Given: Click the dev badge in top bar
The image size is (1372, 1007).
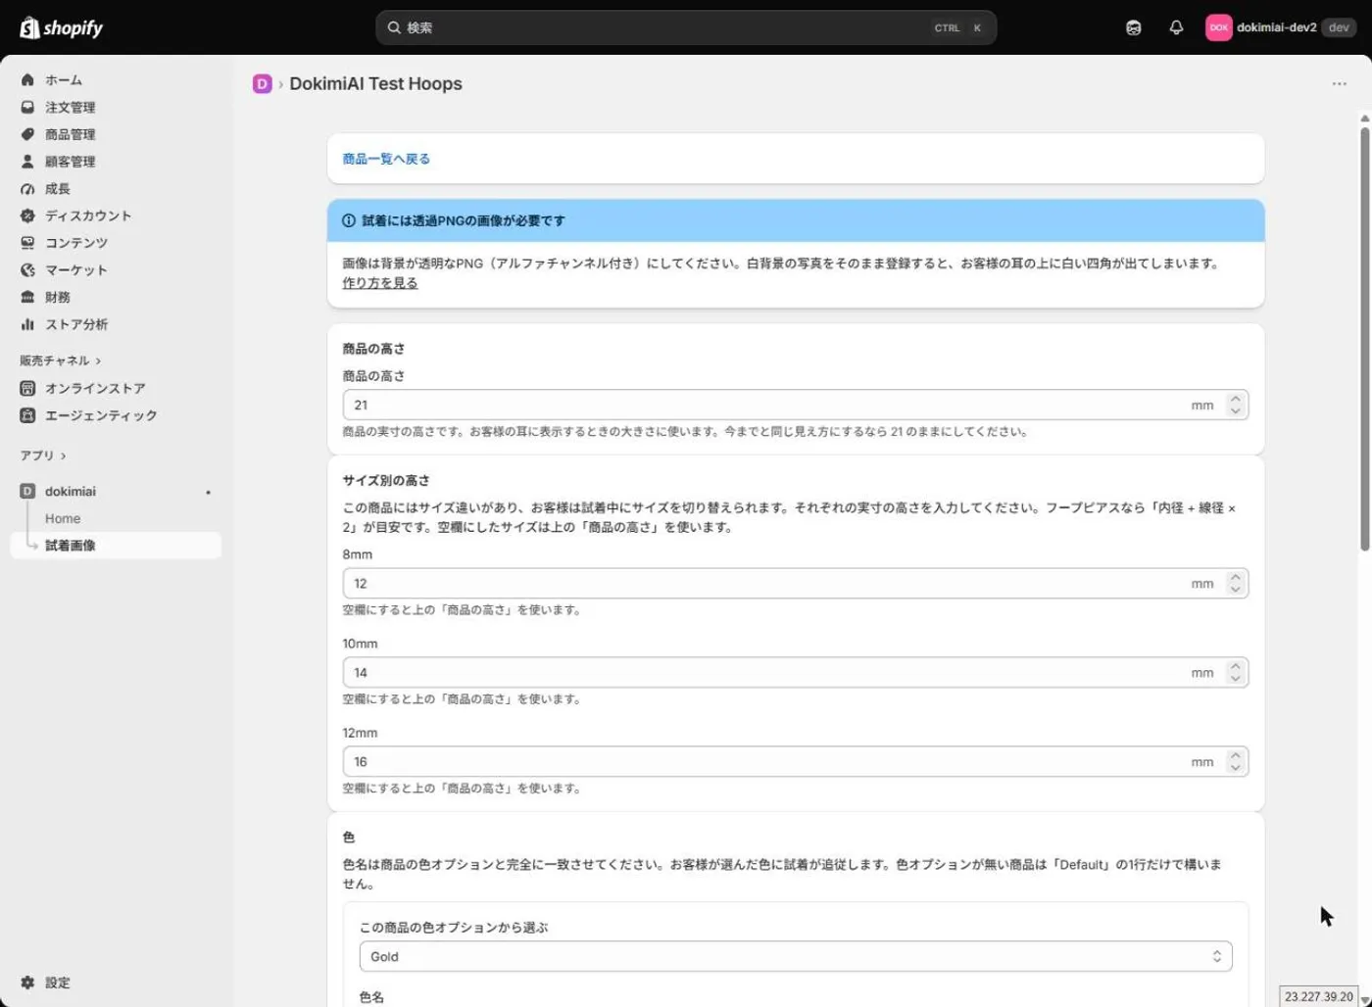Looking at the screenshot, I should pos(1339,27).
